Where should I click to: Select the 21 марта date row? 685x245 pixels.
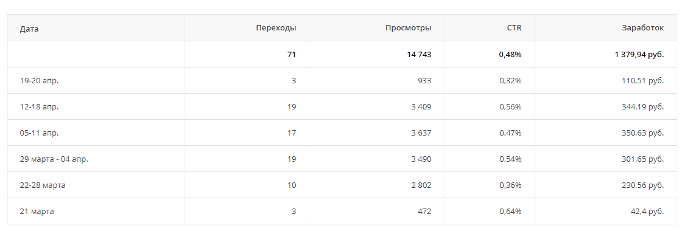[37, 212]
